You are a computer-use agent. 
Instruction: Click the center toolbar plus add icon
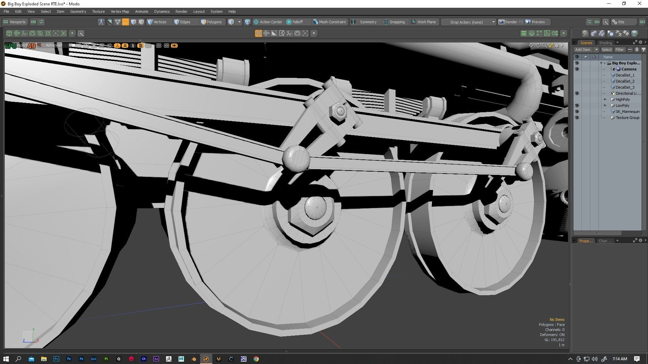click(314, 33)
